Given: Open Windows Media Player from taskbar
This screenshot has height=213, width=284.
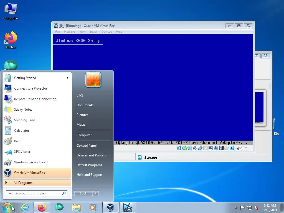Looking at the screenshot, I should pyautogui.click(x=93, y=207).
